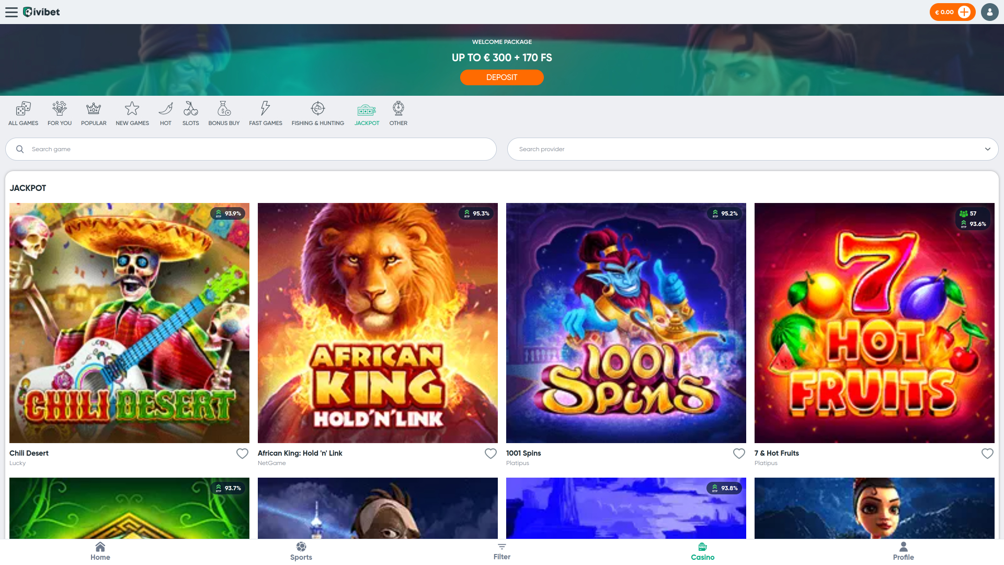Select the FAST GAMES icon
The width and height of the screenshot is (1004, 565).
[x=265, y=113]
